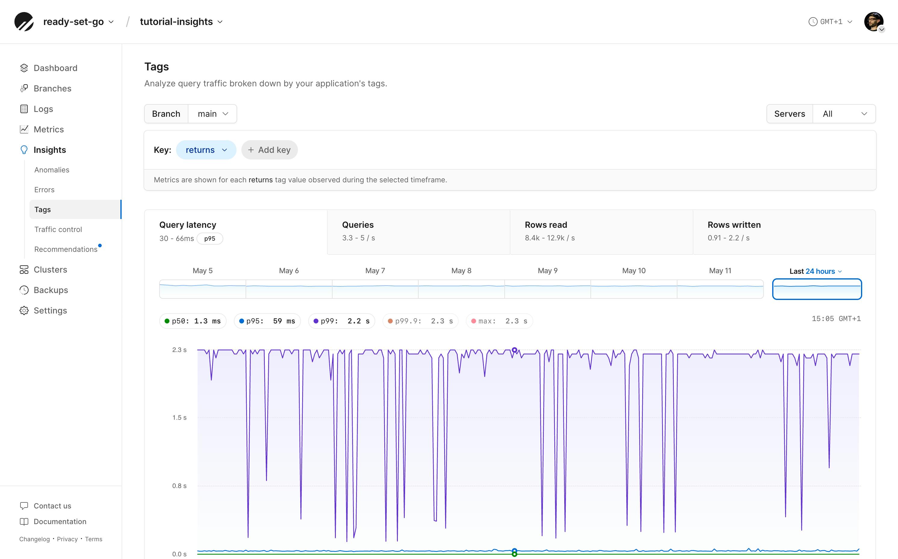
Task: Click the Metrics chart icon
Action: (x=24, y=129)
